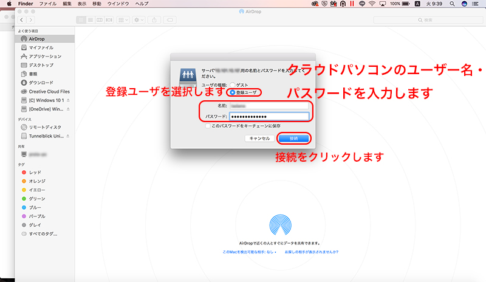Click the share toolbar button
Viewport: 486px width, 282px height.
[154, 20]
